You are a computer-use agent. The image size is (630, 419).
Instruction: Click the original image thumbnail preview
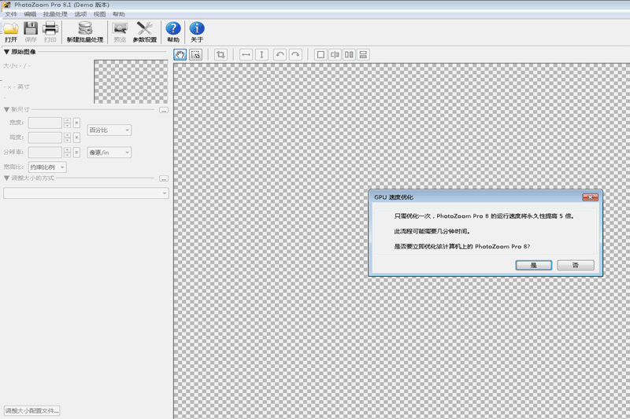point(131,82)
